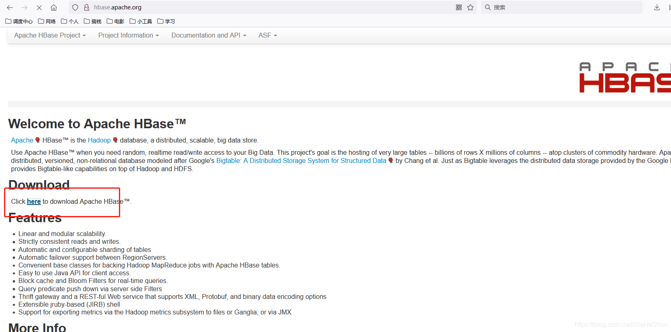Screen dimensions: 671x332
Task: Click 'Extensible jruby-based (JIRB) shell' bullet
Action: pyautogui.click(x=69, y=304)
